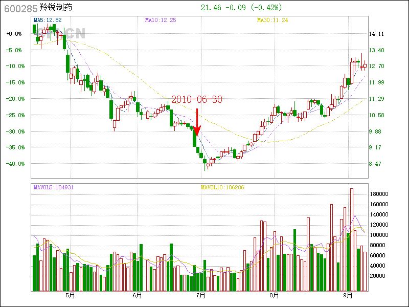The width and height of the screenshot is (409, 307).
Task: Click the MA5:12.82 indicator label
Action: (x=48, y=20)
